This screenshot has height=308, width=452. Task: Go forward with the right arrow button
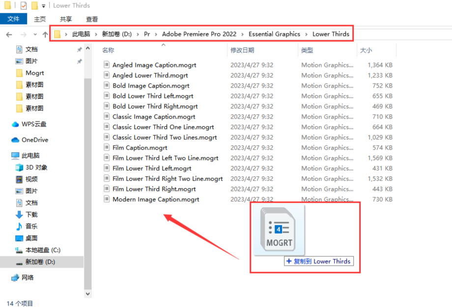[24, 34]
